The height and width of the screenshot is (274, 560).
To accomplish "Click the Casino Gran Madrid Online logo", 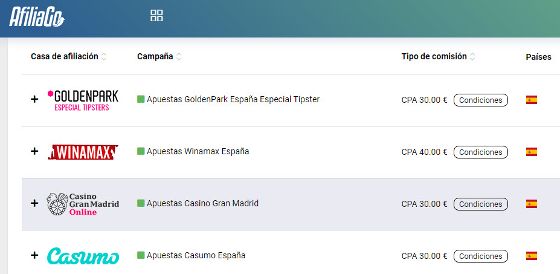I will tap(83, 204).
